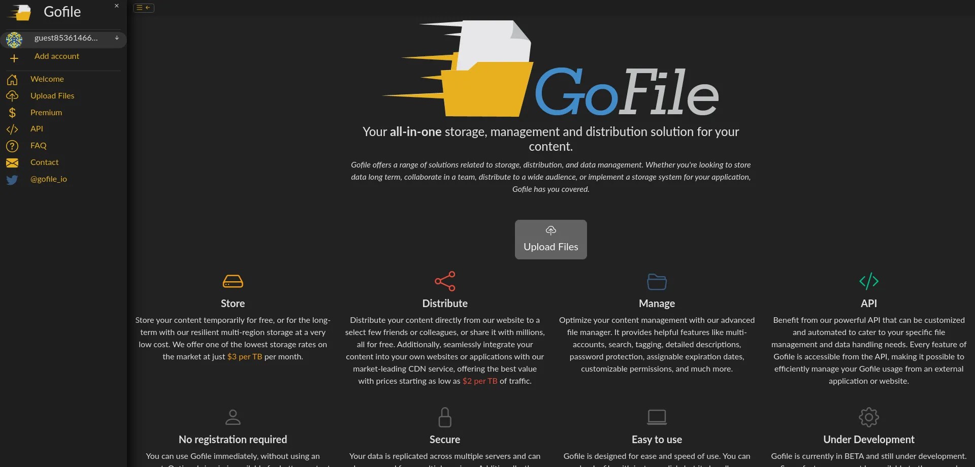Viewport: 975px width, 467px height.
Task: Click the Add account link
Action: tap(57, 56)
